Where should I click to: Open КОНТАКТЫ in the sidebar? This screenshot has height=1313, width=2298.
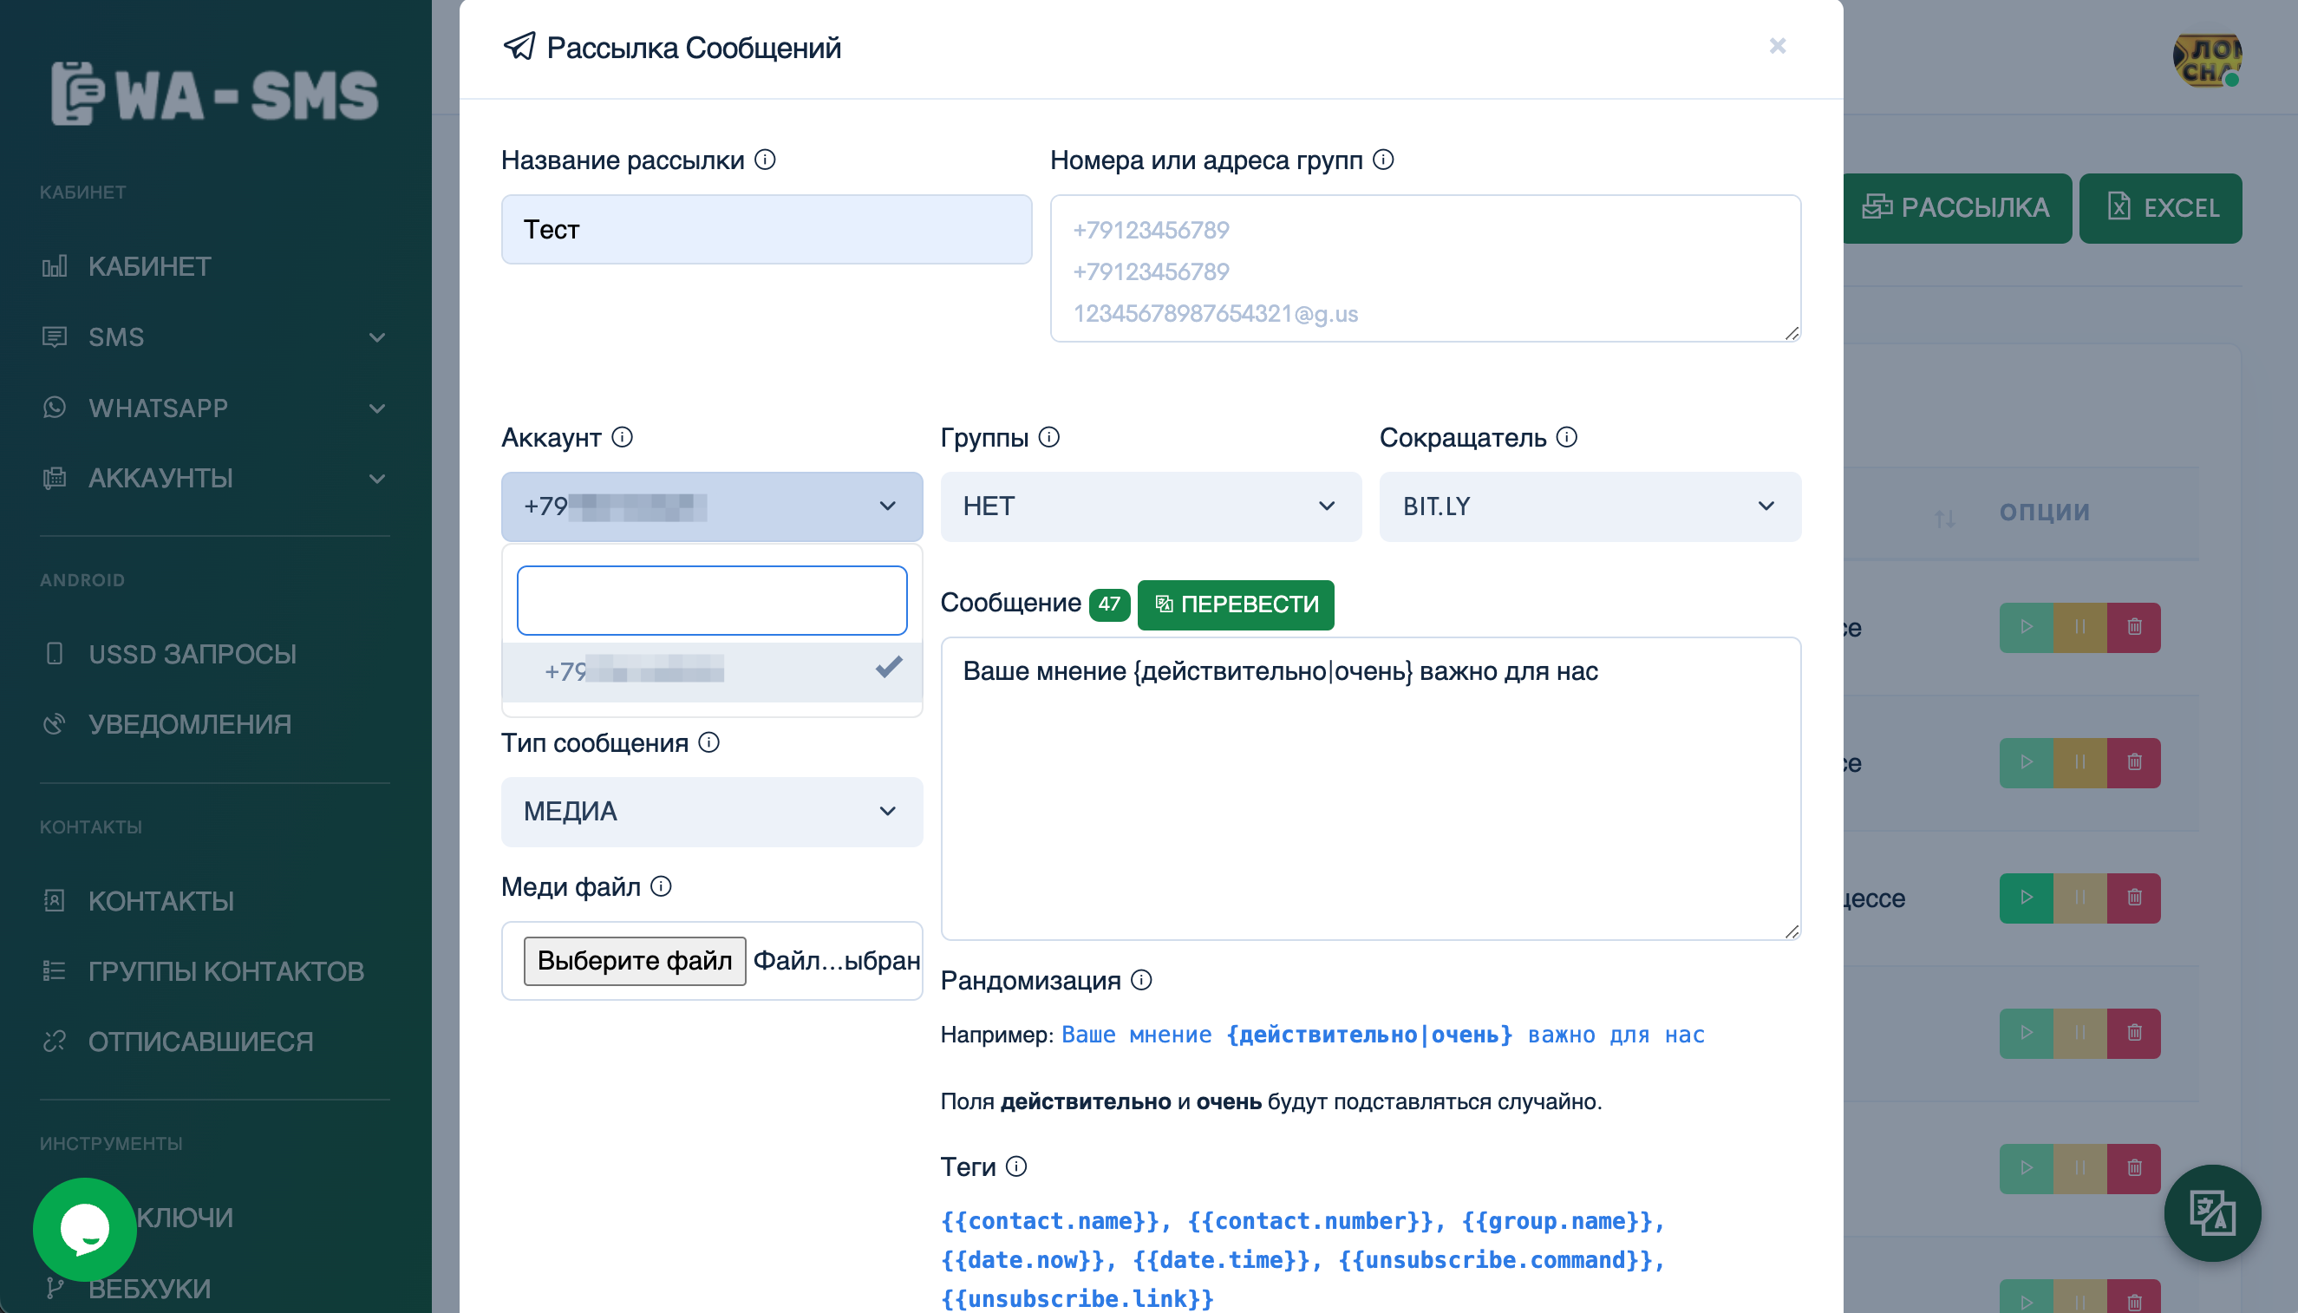(x=160, y=901)
